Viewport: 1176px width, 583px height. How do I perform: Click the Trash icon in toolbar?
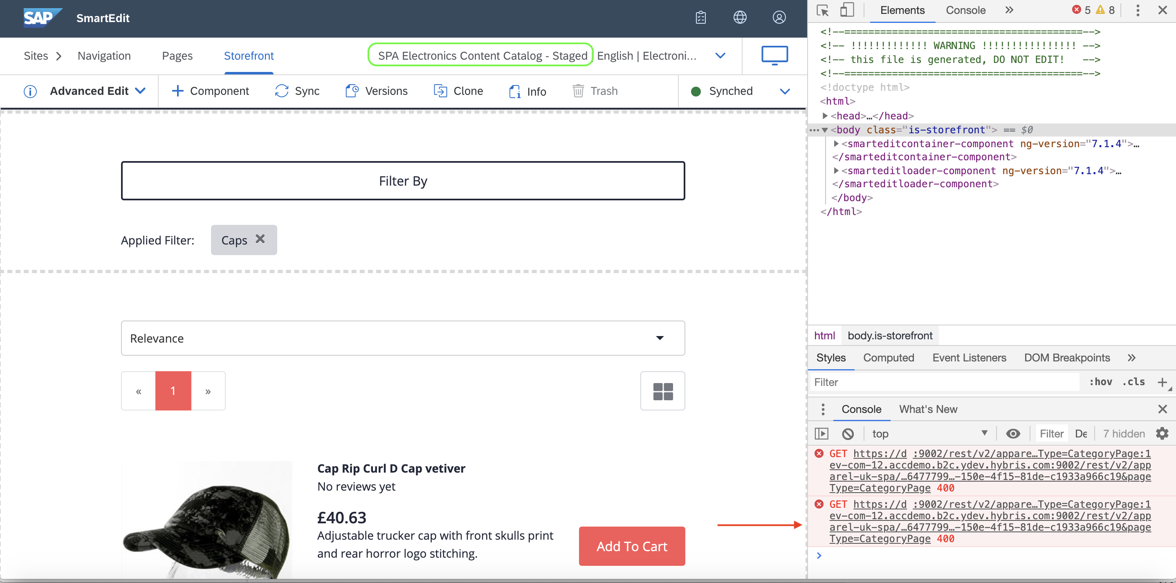[x=578, y=91]
